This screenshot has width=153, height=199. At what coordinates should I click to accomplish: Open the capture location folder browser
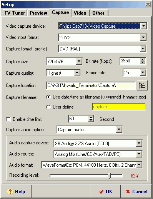[142, 85]
